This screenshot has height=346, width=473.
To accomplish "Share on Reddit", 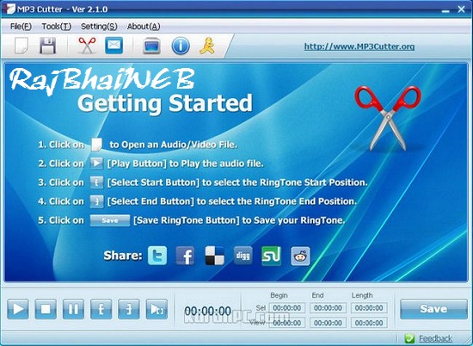I will tap(300, 256).
